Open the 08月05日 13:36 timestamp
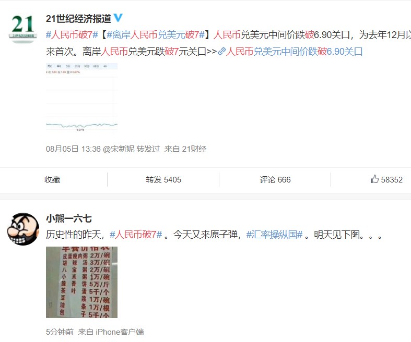411x342 pixels. point(73,149)
